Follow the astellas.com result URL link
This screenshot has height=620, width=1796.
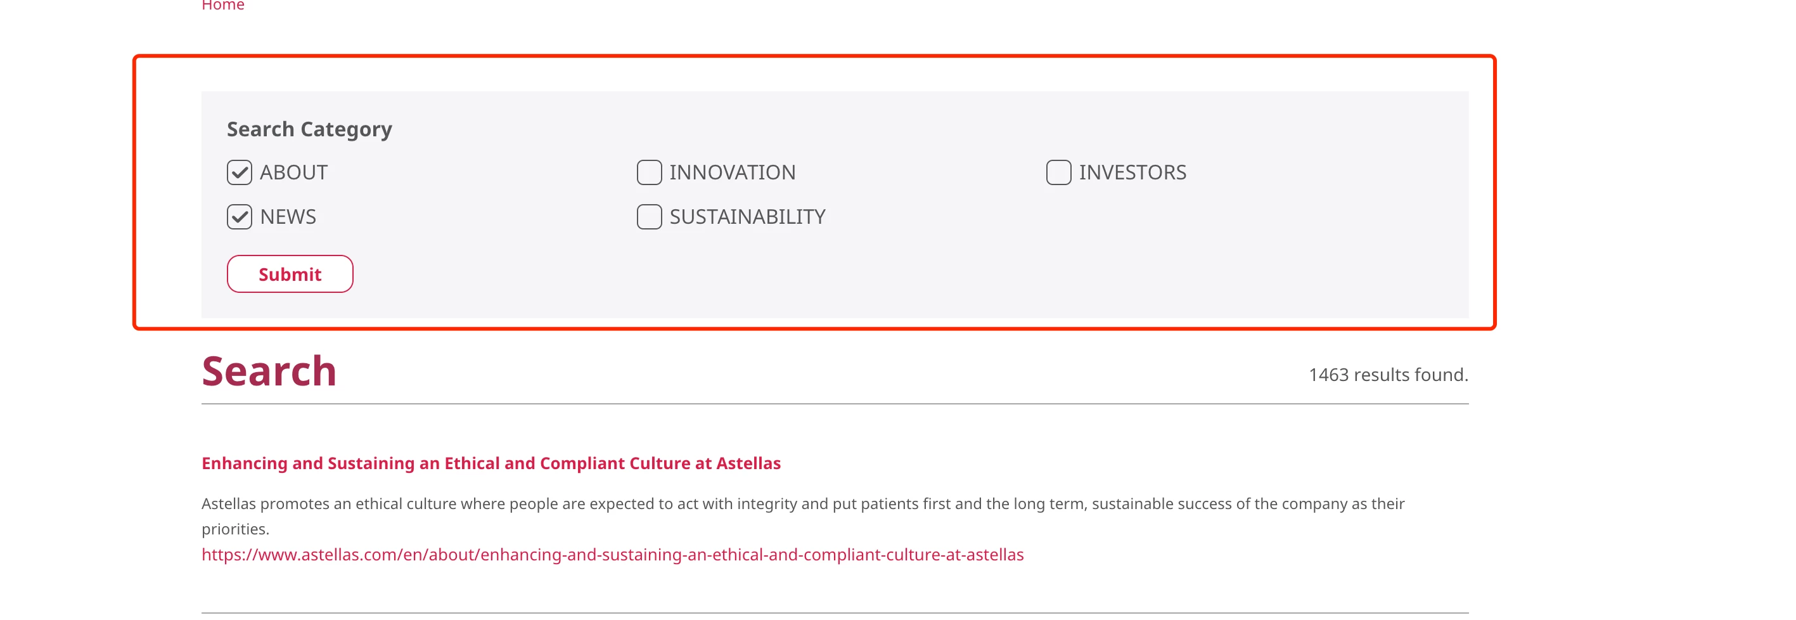612,555
